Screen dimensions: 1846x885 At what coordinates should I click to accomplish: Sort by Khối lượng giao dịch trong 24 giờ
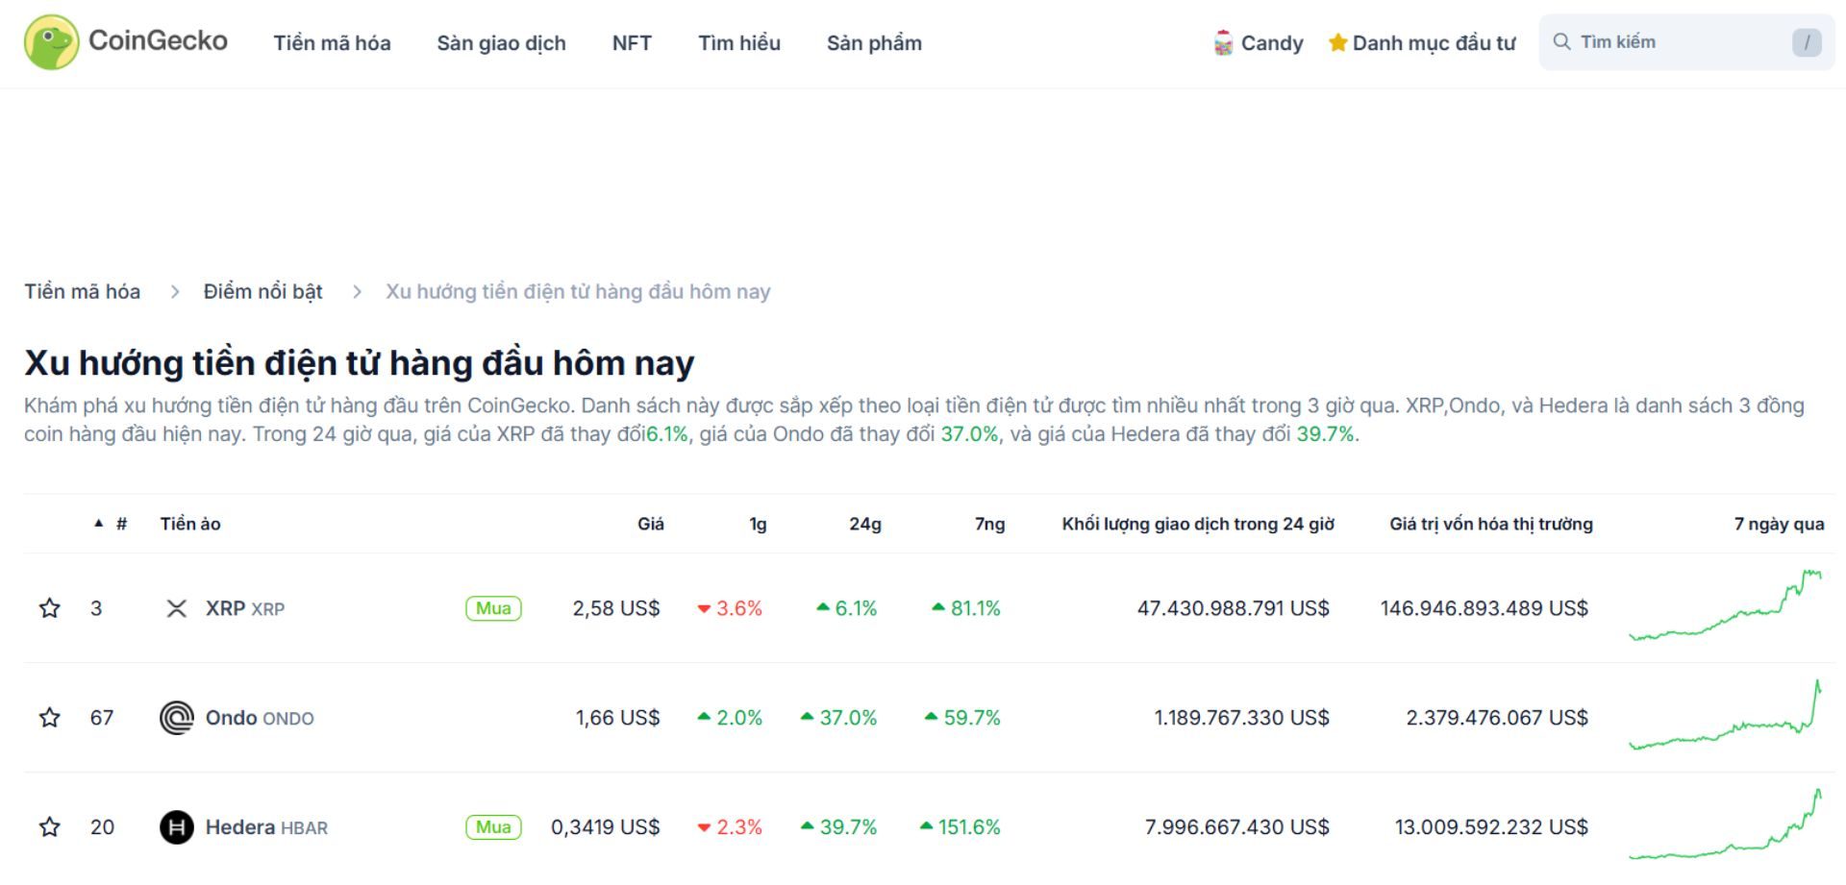click(x=1197, y=524)
